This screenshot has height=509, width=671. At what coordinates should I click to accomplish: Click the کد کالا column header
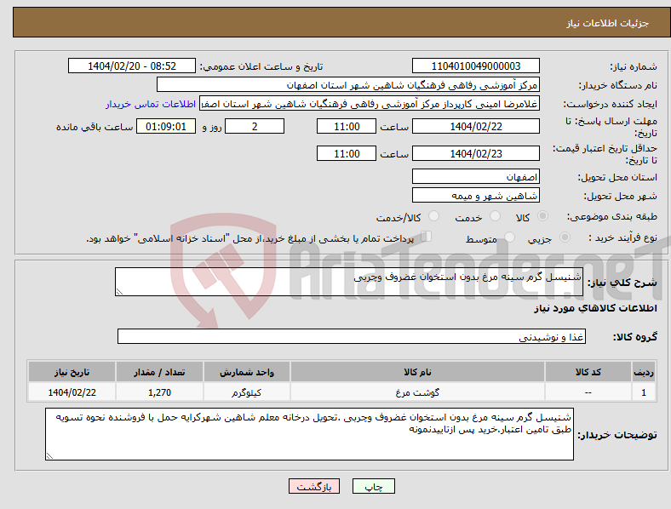588,372
